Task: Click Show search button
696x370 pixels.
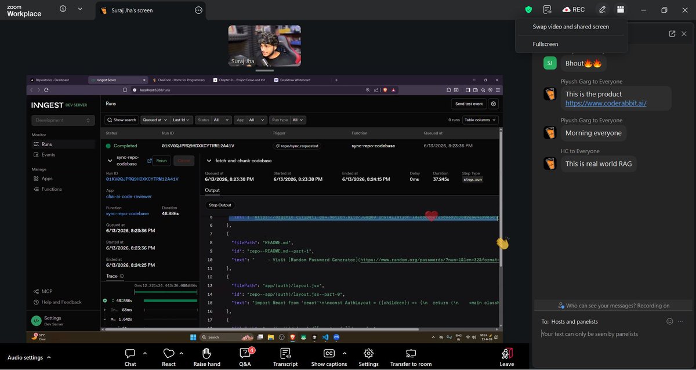Action: pos(121,120)
